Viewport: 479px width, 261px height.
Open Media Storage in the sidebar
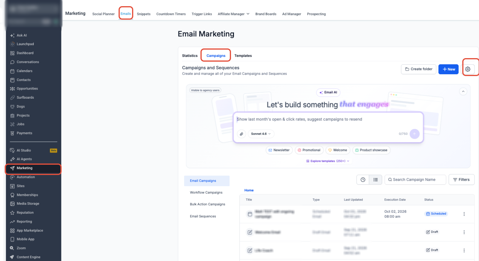pyautogui.click(x=28, y=204)
